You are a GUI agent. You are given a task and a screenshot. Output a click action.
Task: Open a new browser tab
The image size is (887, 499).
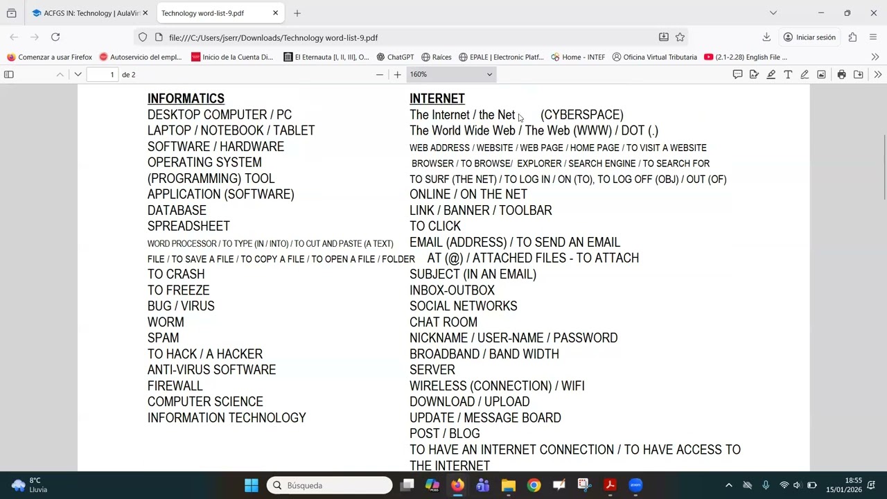tap(297, 13)
